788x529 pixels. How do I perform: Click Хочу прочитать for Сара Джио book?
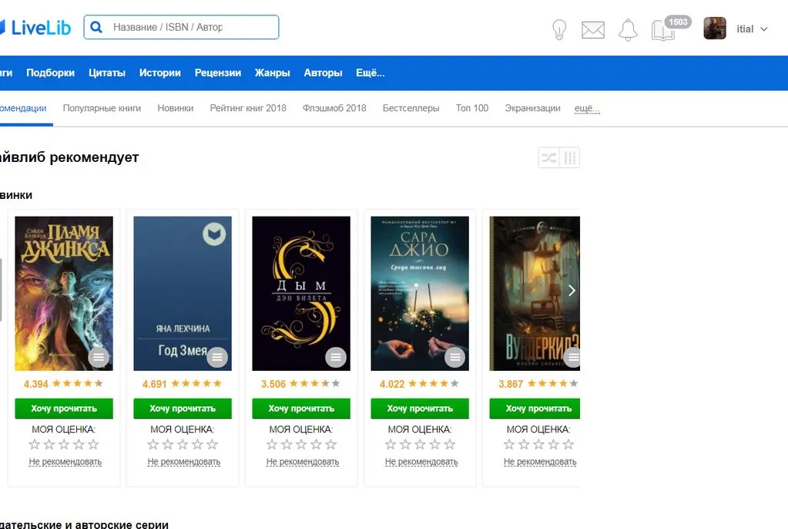tap(420, 409)
